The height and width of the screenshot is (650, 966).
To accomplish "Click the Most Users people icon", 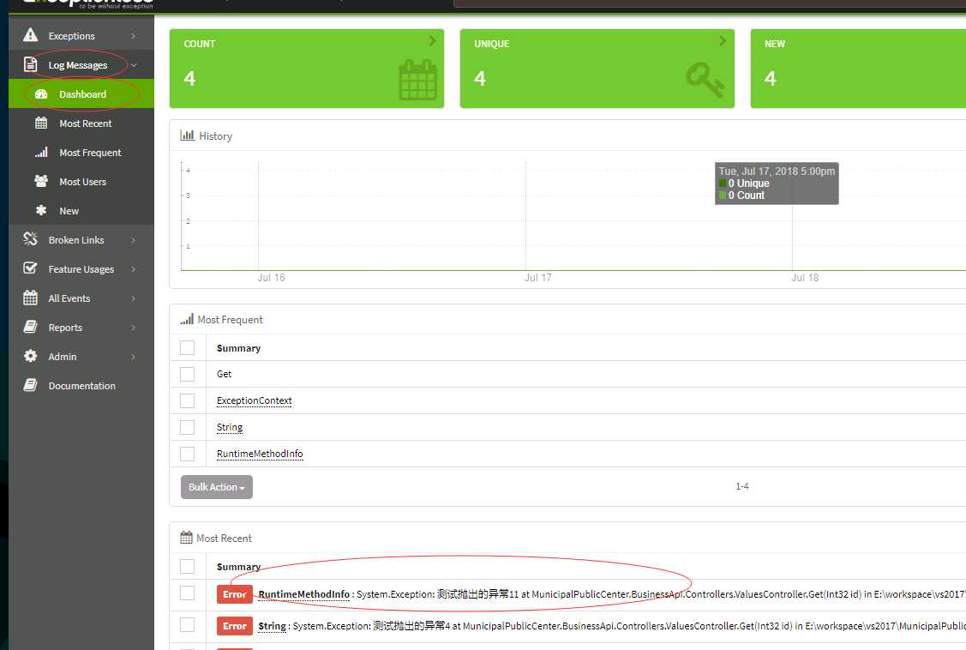I will click(x=41, y=181).
